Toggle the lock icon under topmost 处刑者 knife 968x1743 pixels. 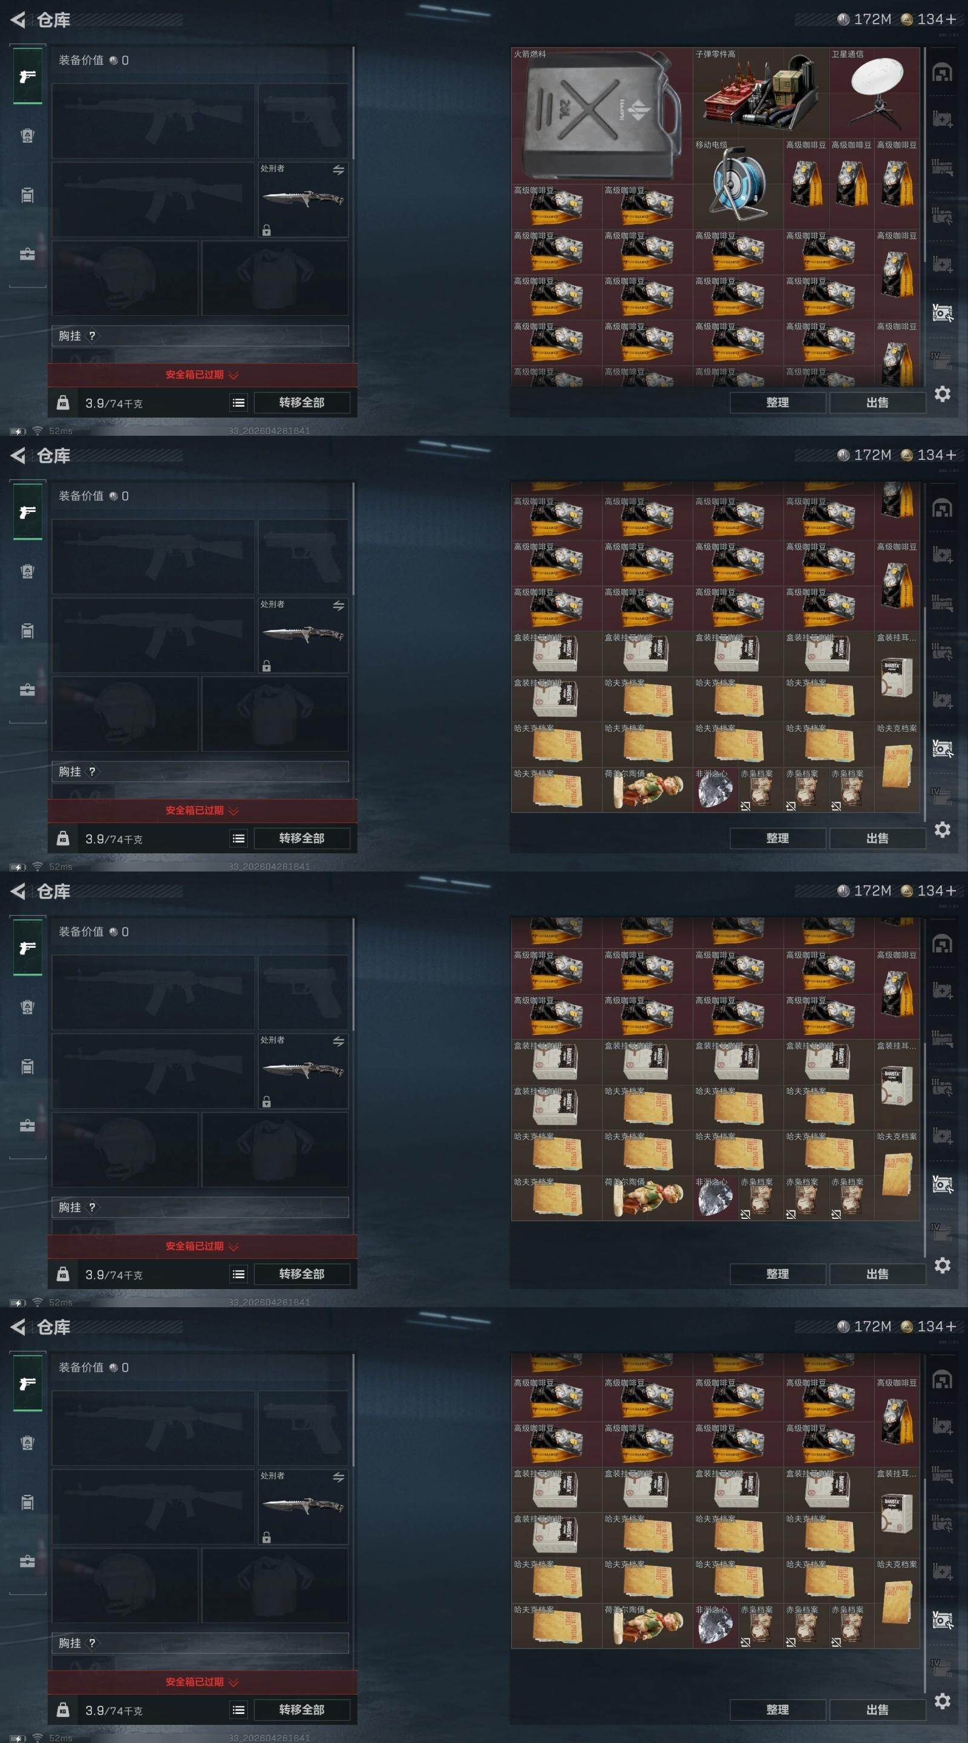267,230
